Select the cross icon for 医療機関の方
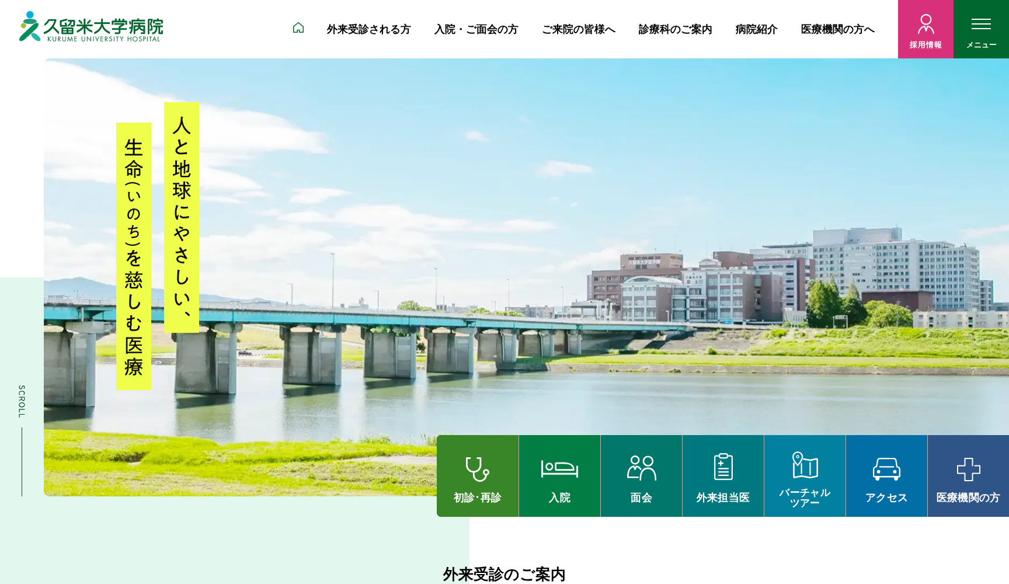 (968, 467)
